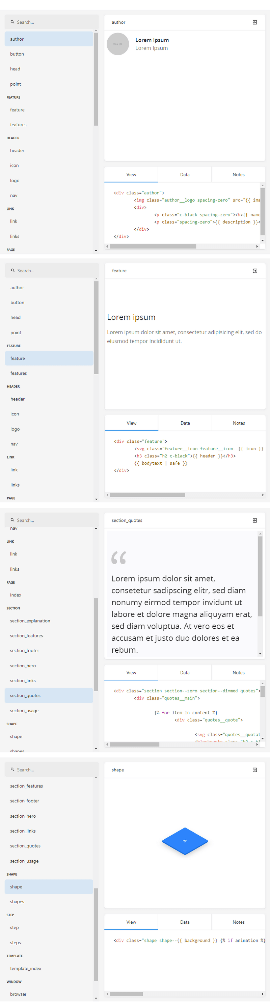This screenshot has height=1008, width=270.
Task: Open the feature preview in new window
Action: click(x=255, y=271)
